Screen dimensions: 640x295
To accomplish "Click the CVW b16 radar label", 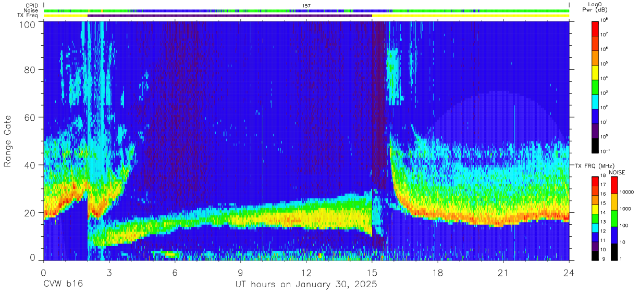I will pyautogui.click(x=63, y=284).
